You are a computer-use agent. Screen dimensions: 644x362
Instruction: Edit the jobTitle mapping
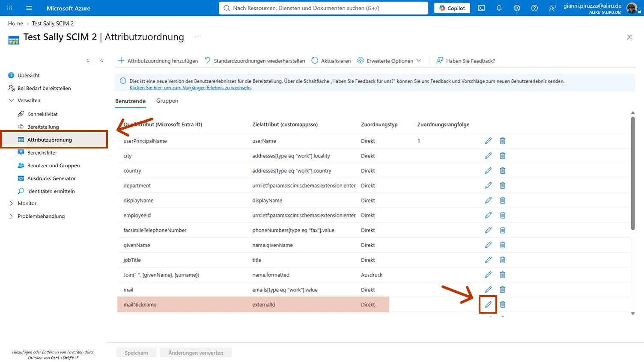pyautogui.click(x=488, y=260)
